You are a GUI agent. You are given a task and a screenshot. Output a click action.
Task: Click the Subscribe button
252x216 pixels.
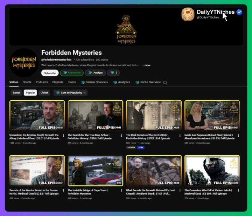click(x=50, y=73)
